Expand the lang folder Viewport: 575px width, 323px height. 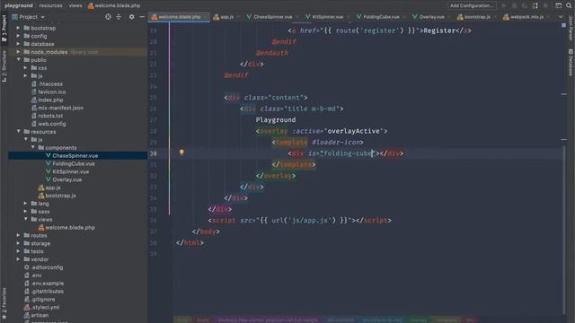click(25, 204)
